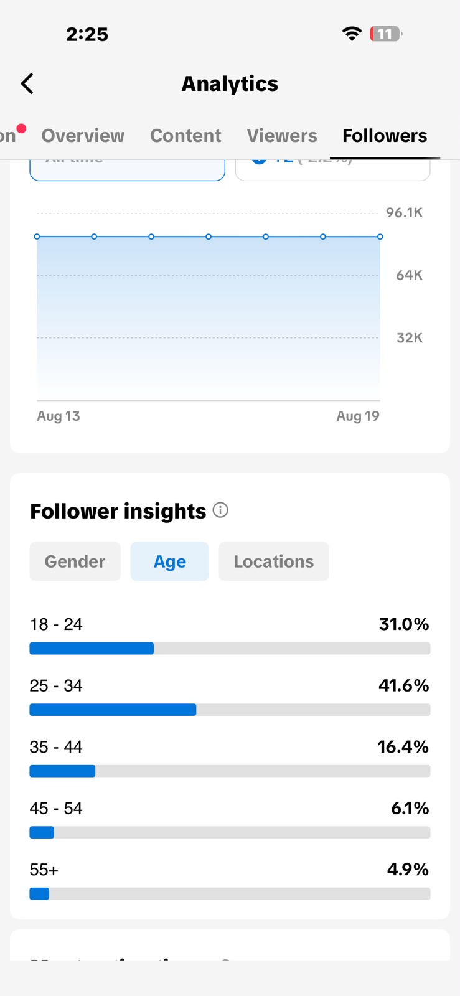The width and height of the screenshot is (460, 996).
Task: Tap the back arrow icon
Action: [x=27, y=83]
